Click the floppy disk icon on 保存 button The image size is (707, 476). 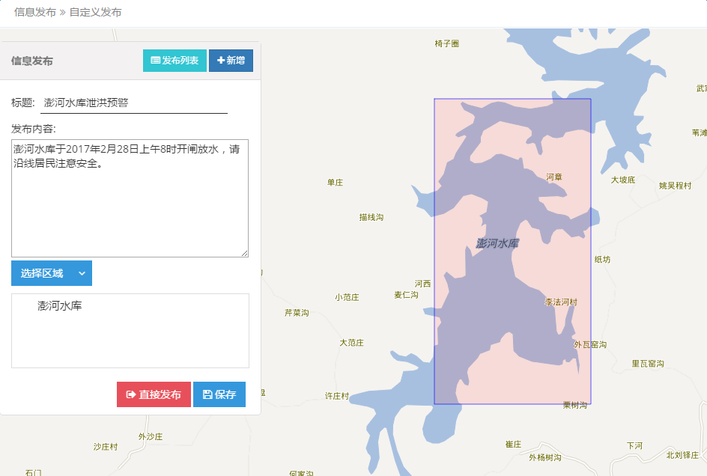point(207,394)
